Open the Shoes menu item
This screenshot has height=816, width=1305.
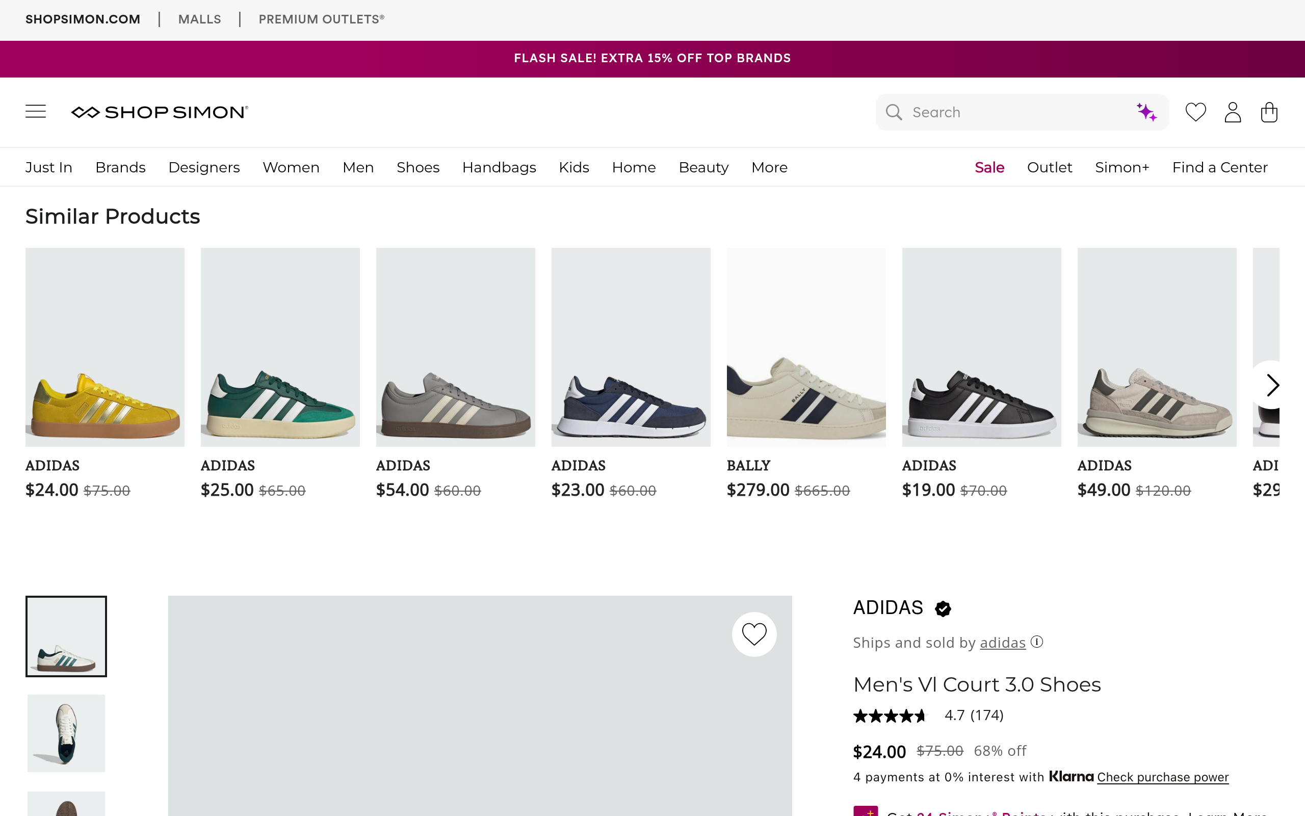[x=418, y=167]
